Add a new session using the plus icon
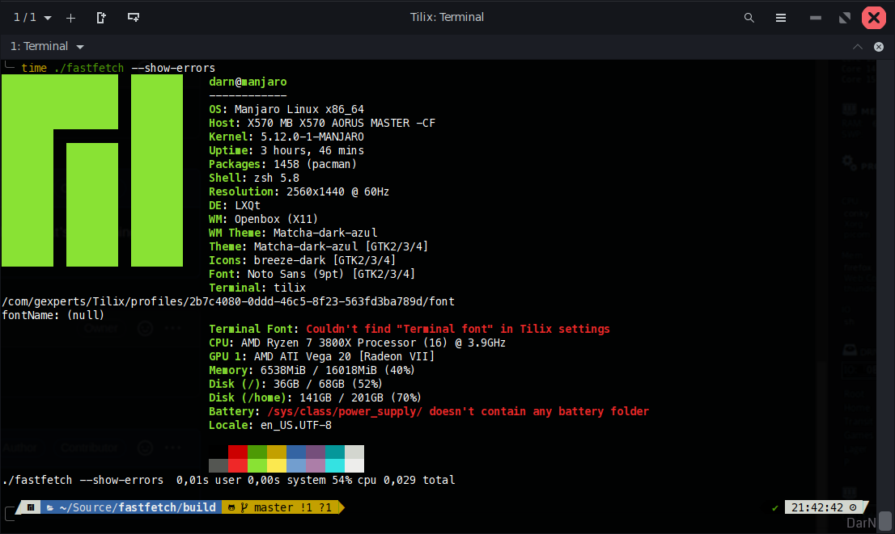895x534 pixels. 72,17
